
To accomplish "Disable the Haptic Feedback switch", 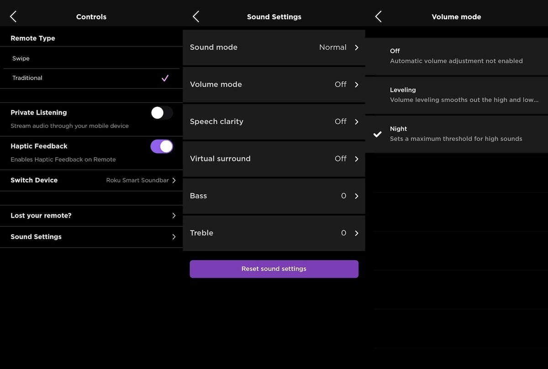I will [x=162, y=146].
